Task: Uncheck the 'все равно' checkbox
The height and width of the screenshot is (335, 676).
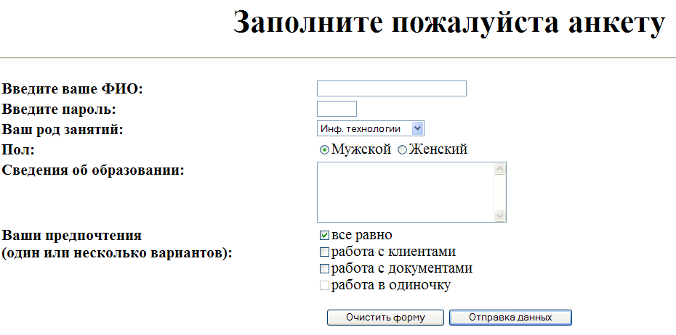Action: 324,236
